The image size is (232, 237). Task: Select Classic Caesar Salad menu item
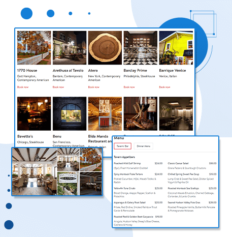coord(178,163)
